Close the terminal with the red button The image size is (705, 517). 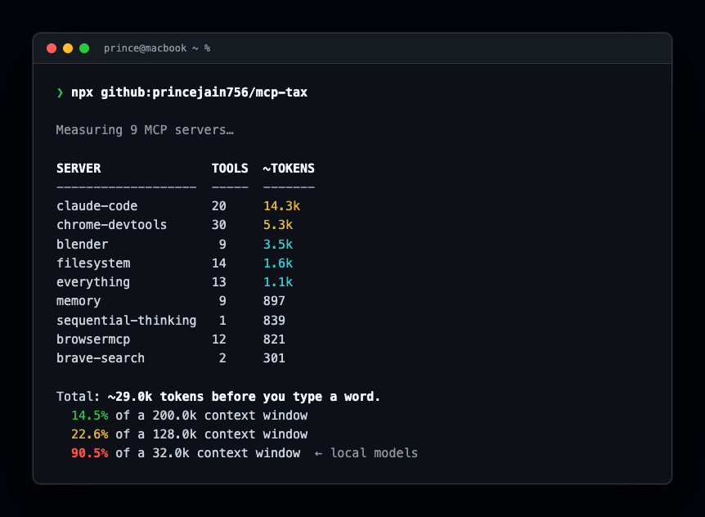pyautogui.click(x=52, y=48)
